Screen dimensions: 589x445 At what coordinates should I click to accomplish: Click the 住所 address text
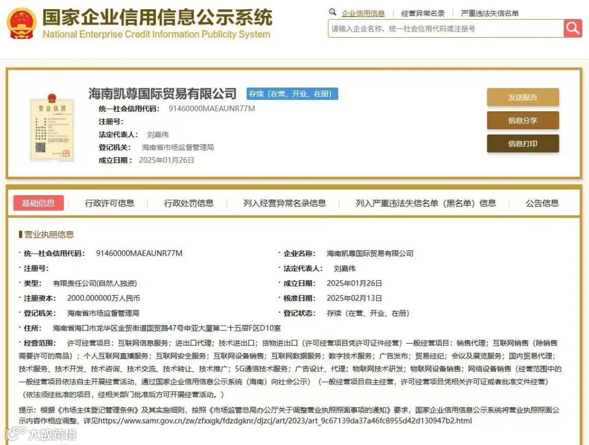167,328
